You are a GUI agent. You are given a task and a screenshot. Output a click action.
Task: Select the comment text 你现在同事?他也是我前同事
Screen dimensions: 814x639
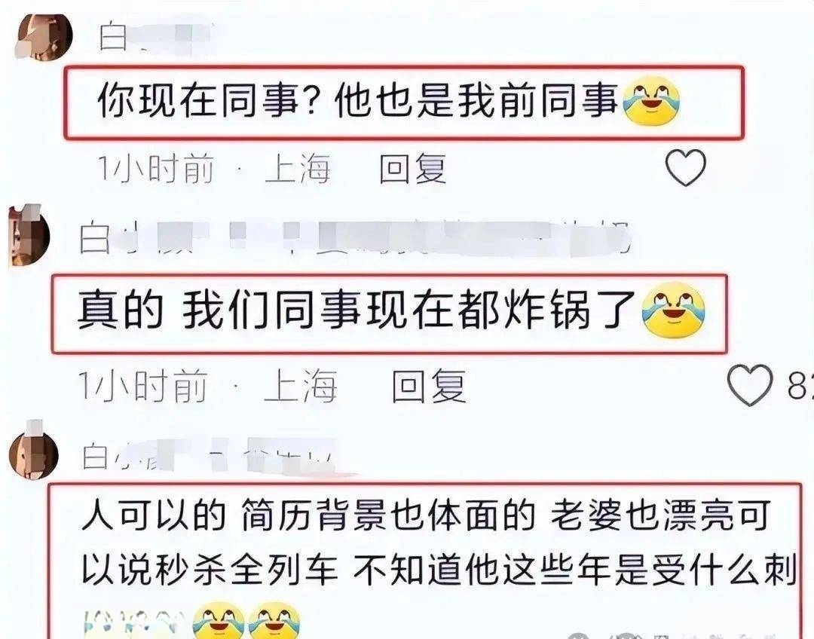coord(358,100)
